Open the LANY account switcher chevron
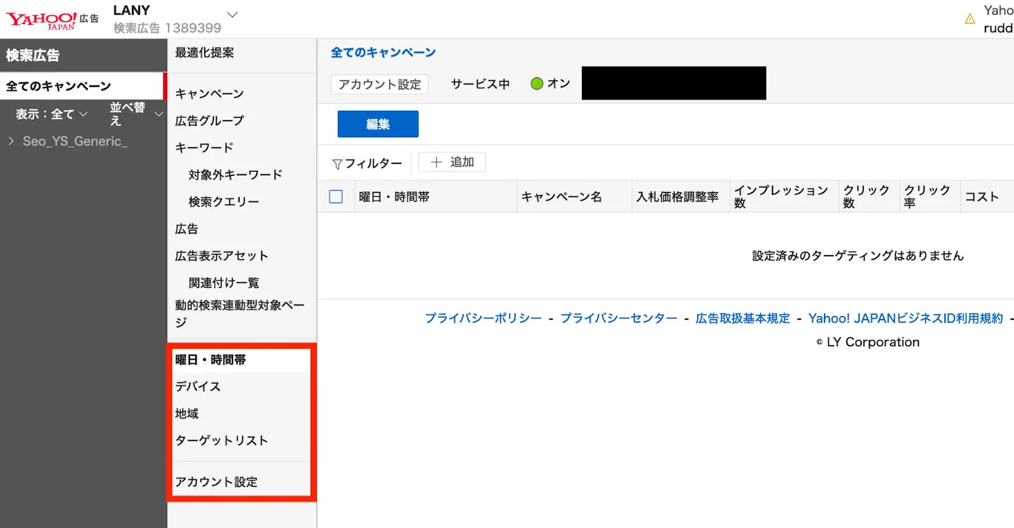Viewport: 1014px width, 528px height. pos(233,14)
